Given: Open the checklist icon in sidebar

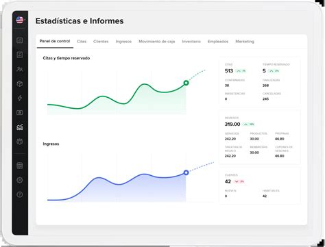Looking at the screenshot, I should coord(20,55).
